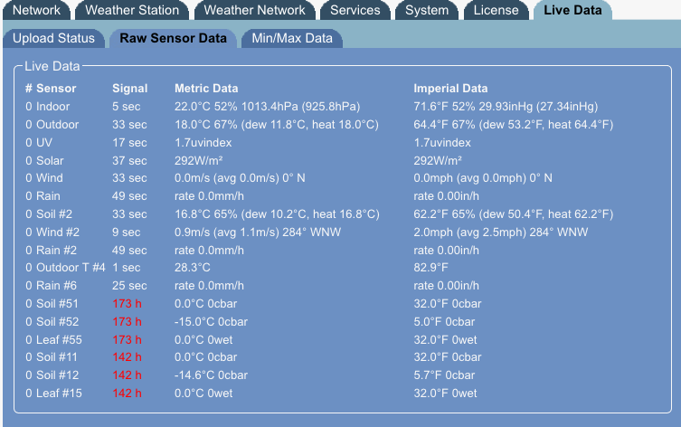Click the Outdoor T #4 imperial value 82.9°F
681x427 pixels.
click(x=431, y=268)
